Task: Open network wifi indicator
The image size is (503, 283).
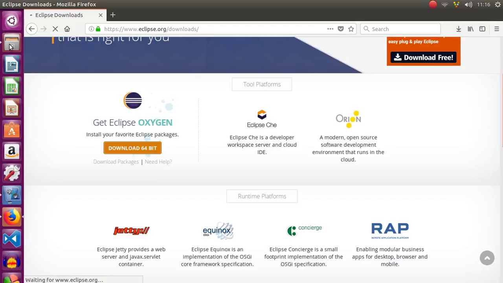Action: (x=445, y=4)
